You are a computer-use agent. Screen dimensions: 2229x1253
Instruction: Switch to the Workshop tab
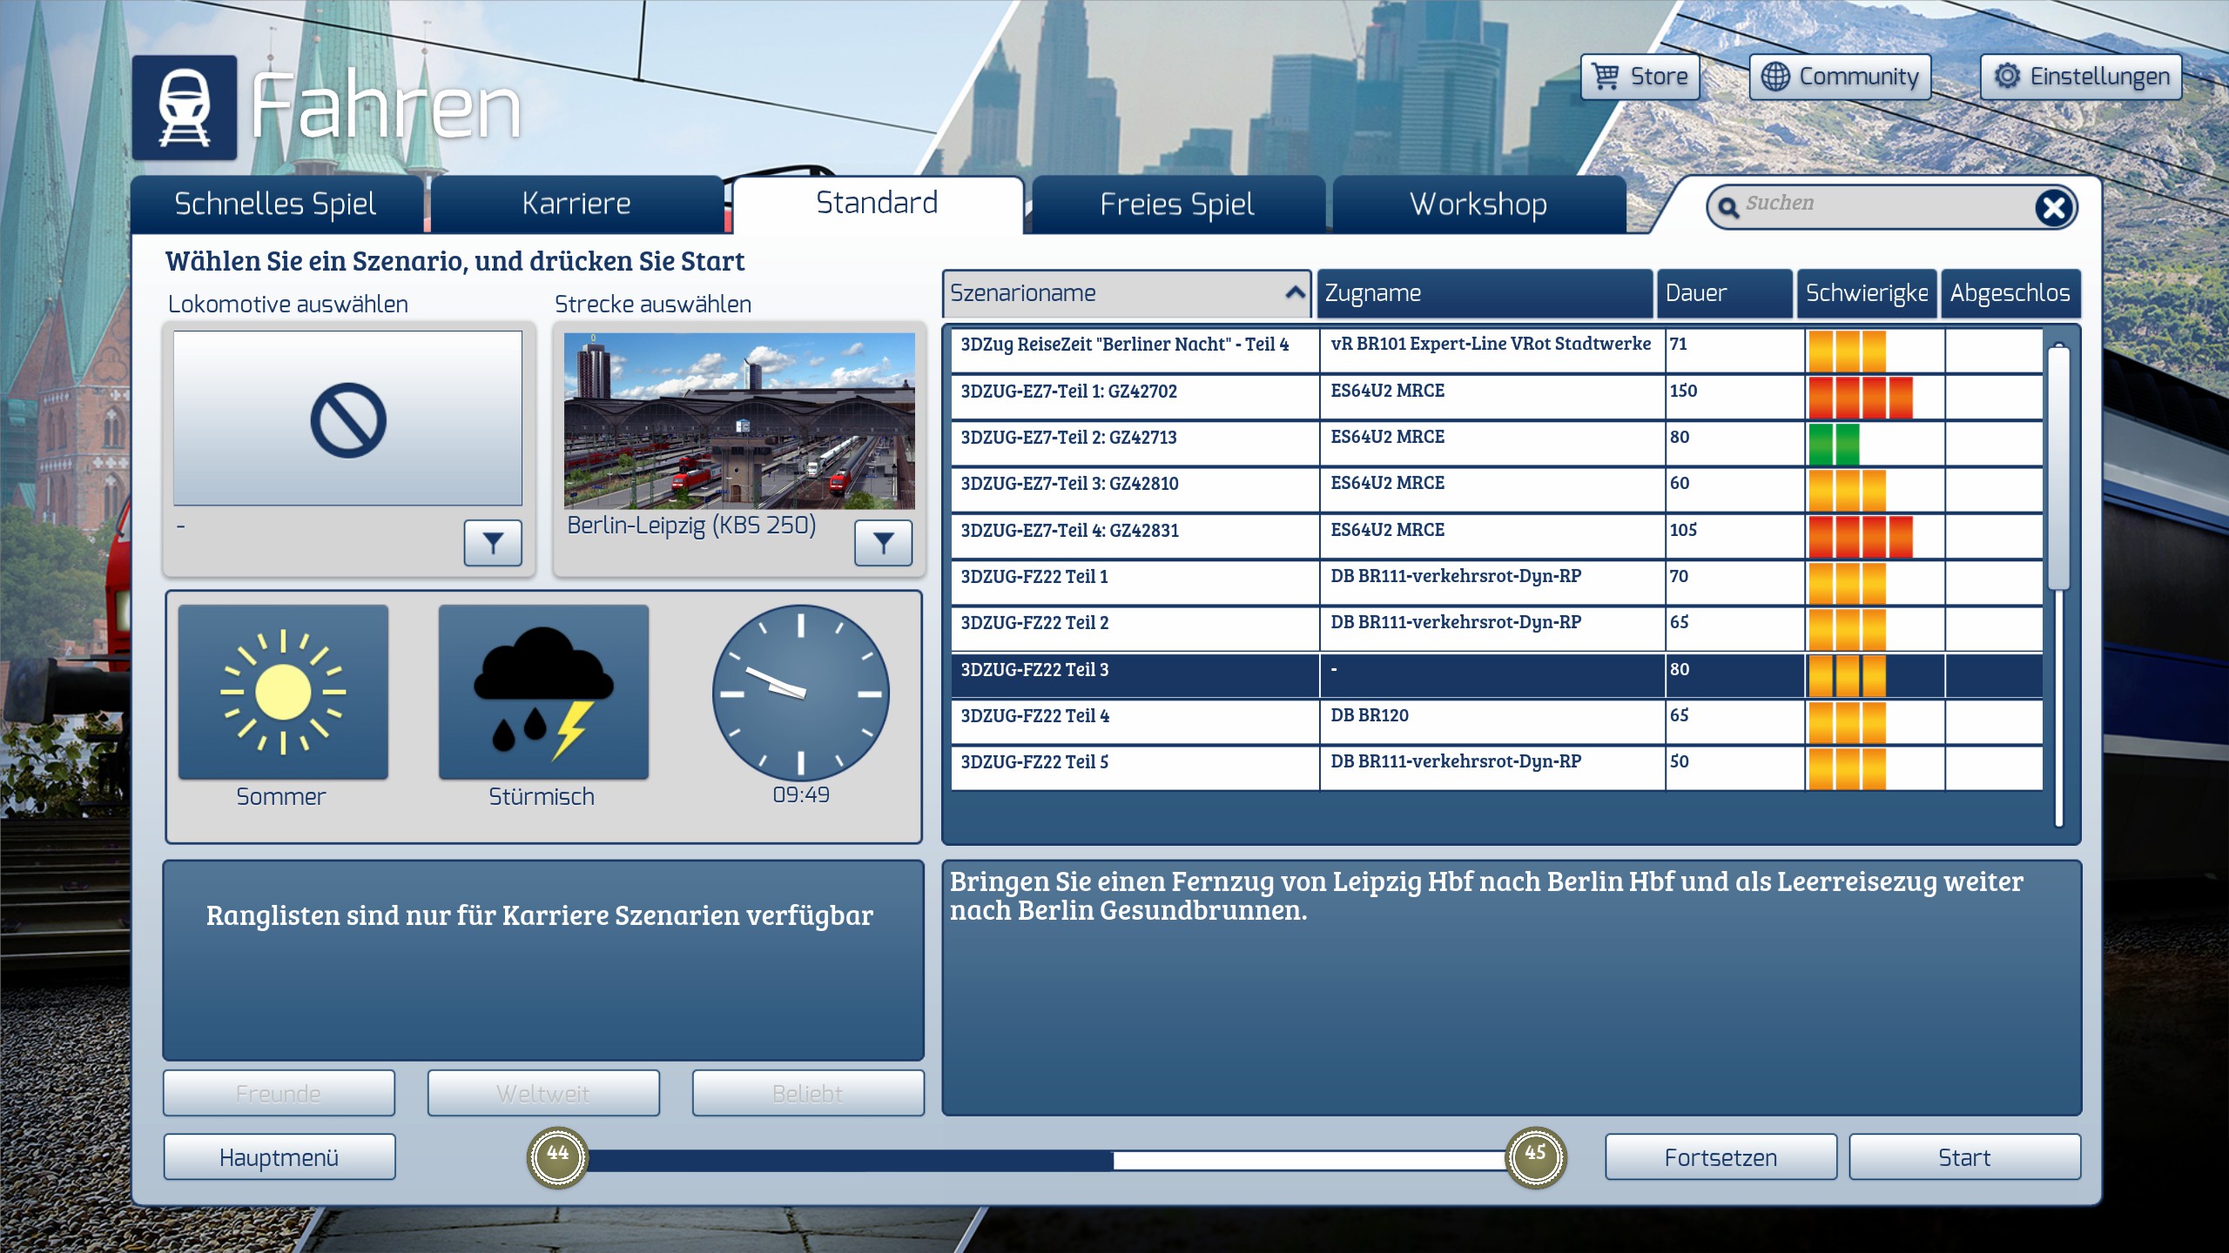pos(1478,204)
